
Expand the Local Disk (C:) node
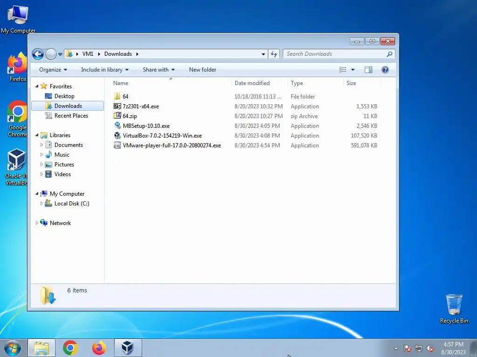point(41,204)
